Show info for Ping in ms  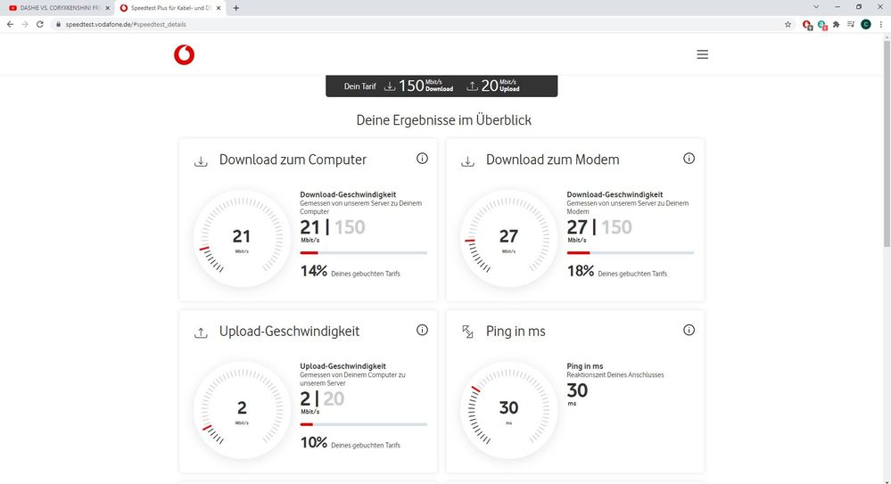689,330
